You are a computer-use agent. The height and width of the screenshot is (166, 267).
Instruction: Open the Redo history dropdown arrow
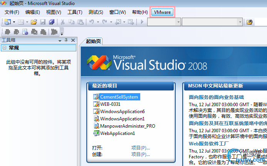pyautogui.click(x=111, y=22)
